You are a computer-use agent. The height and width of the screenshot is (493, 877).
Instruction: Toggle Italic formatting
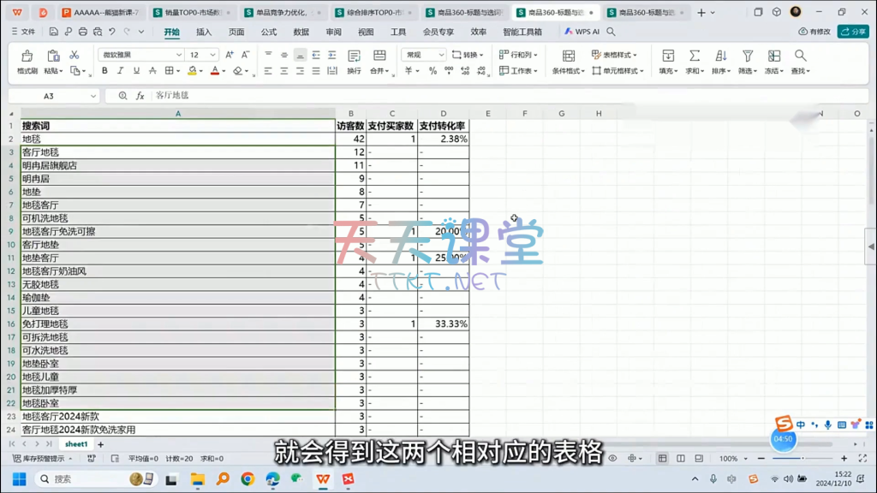121,71
